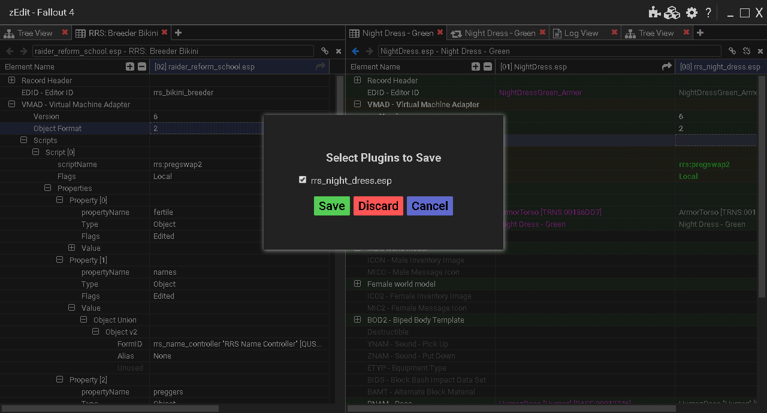Click arrow icon on NightDress.esp column
Screen dimensions: 767x413
click(x=666, y=66)
